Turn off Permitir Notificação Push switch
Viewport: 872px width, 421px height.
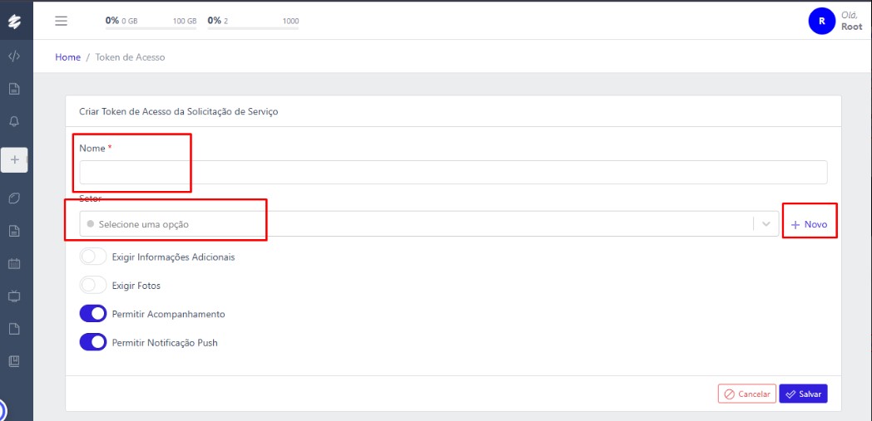[x=93, y=342]
